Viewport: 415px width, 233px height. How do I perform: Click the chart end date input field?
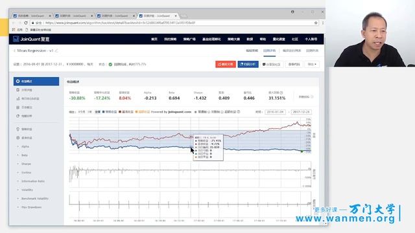[301, 112]
